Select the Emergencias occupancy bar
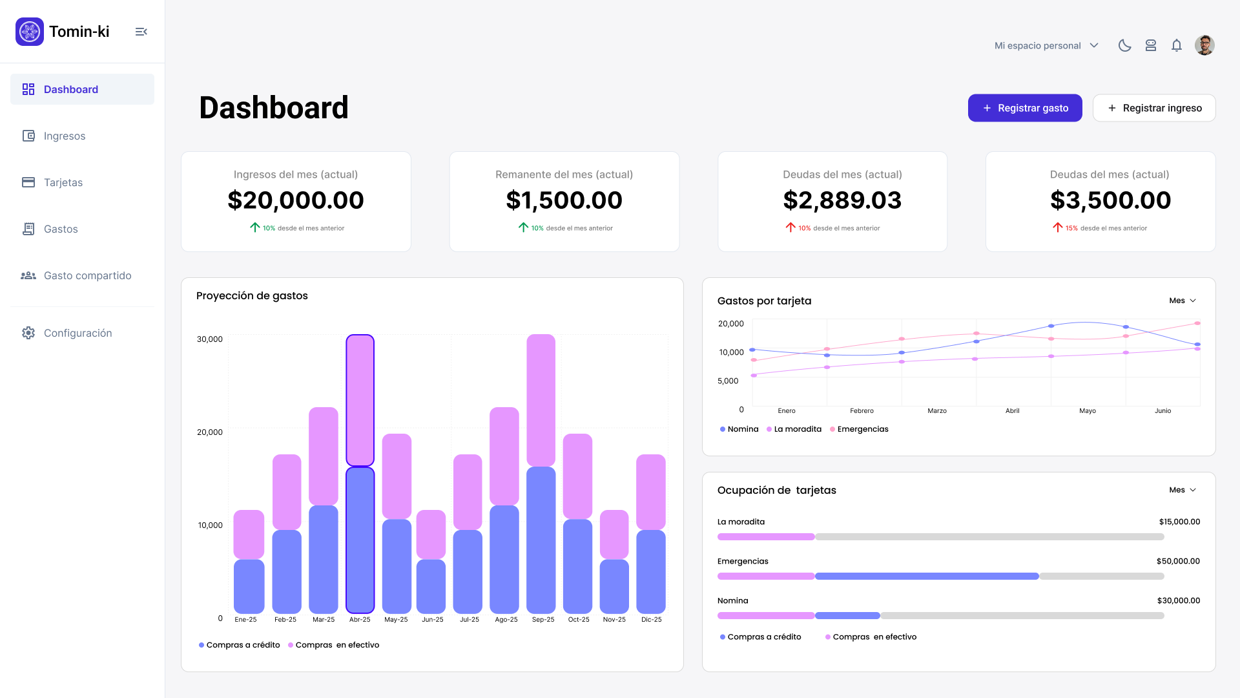 click(941, 576)
